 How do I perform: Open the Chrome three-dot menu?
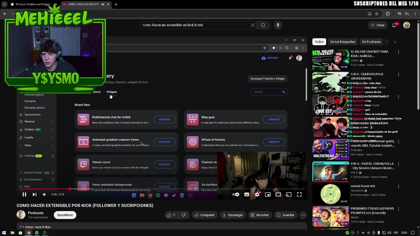coord(416,14)
